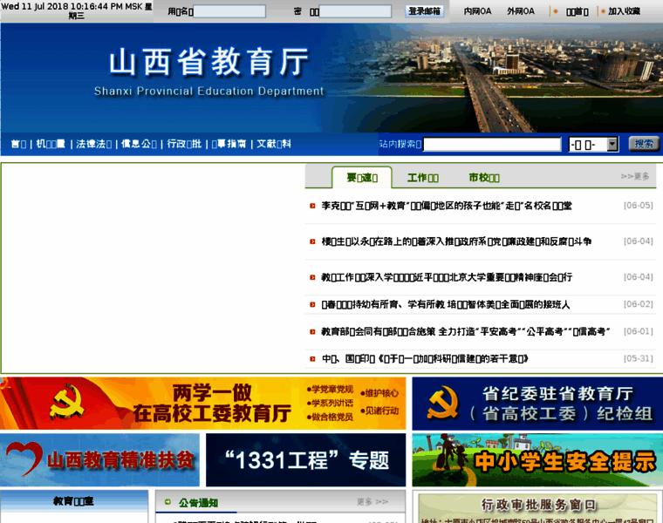Open the 平安高考 headline dated 06-01
The height and width of the screenshot is (523, 663).
coord(465,331)
